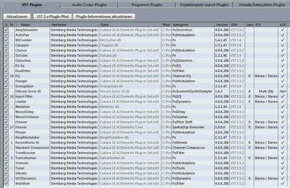Click the Fx|Pitch Shift category cell
Screen dimensions: 290x188
[x=182, y=122]
